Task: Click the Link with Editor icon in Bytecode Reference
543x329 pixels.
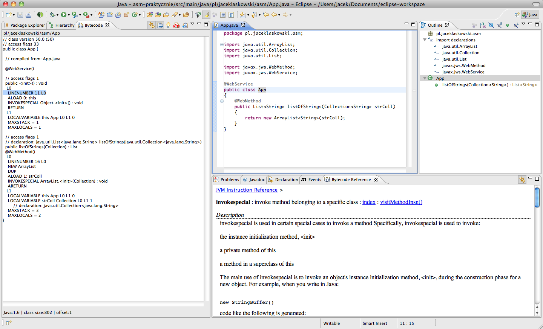Action: click(x=522, y=180)
